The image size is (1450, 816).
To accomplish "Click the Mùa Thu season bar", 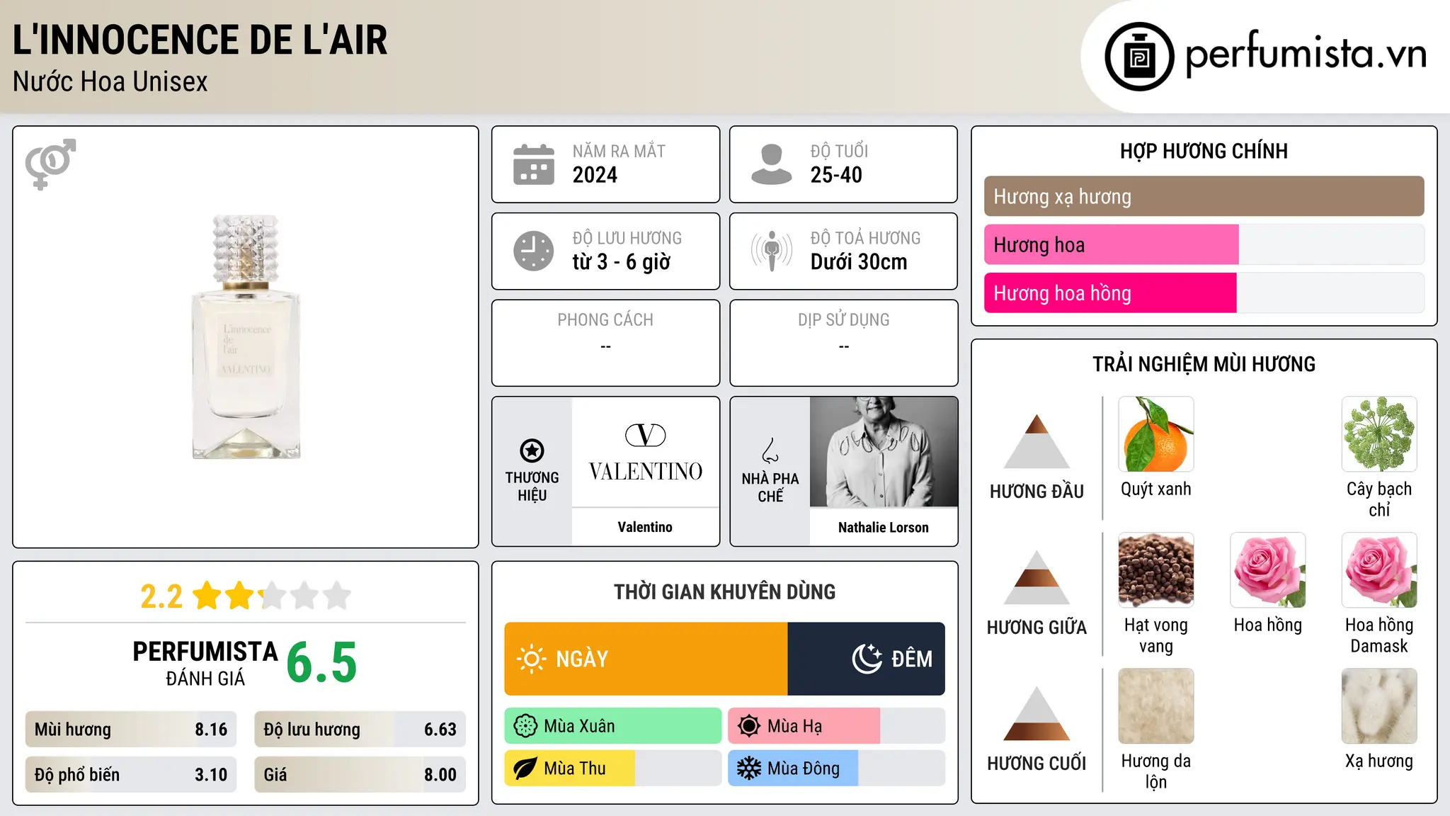I will tap(613, 769).
